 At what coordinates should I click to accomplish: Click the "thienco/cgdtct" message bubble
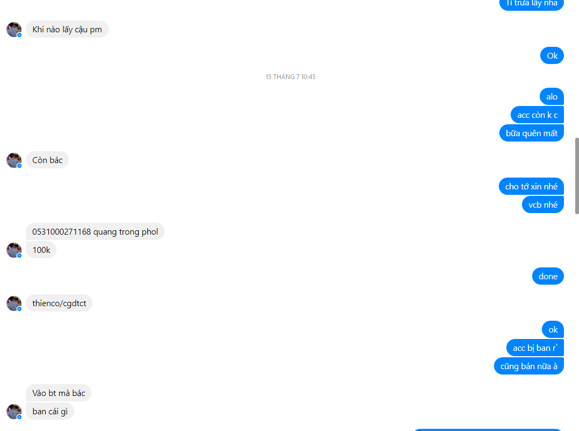click(59, 303)
